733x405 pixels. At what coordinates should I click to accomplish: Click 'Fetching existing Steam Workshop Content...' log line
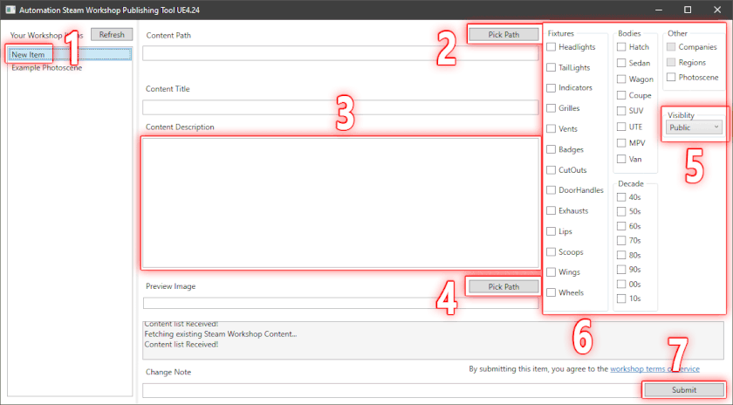pos(221,334)
